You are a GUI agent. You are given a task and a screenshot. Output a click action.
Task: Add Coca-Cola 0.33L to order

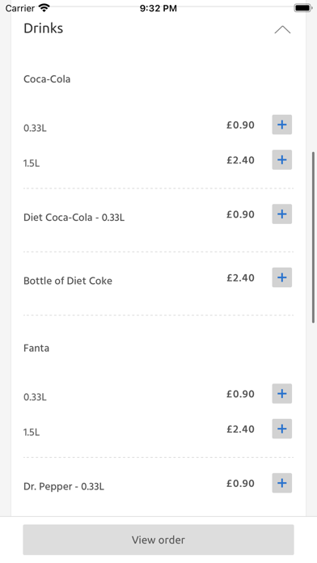281,125
